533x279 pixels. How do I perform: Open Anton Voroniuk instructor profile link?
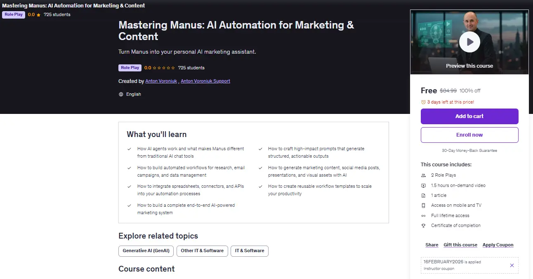click(x=161, y=81)
